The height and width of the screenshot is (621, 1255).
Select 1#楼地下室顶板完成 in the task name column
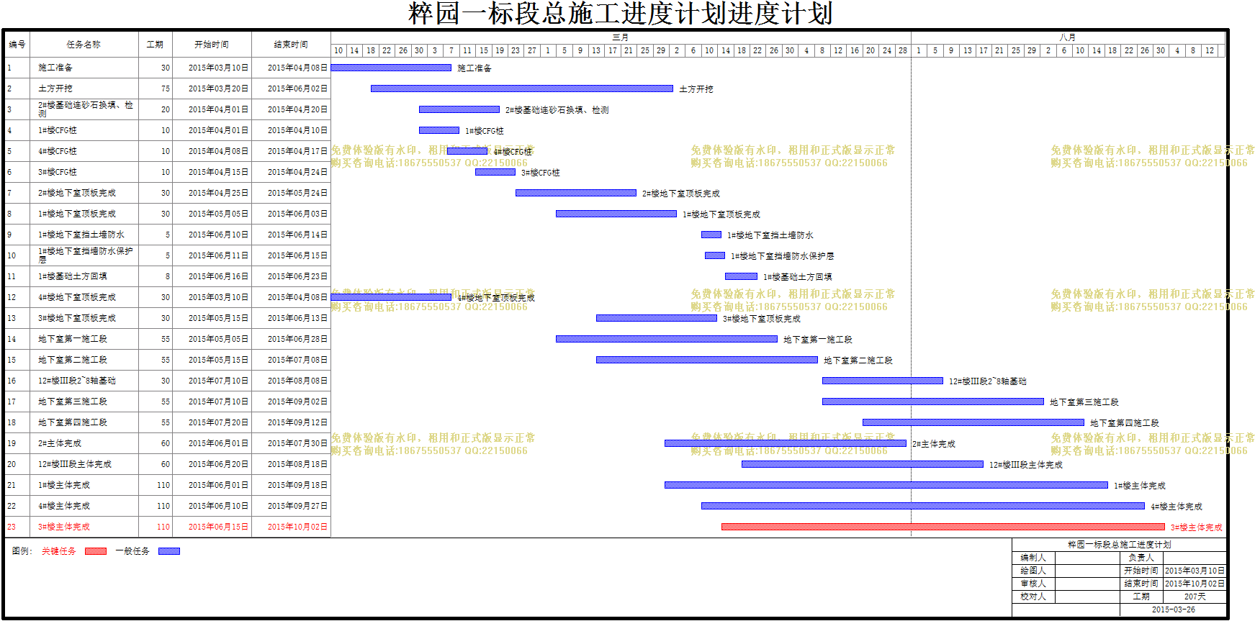point(77,214)
